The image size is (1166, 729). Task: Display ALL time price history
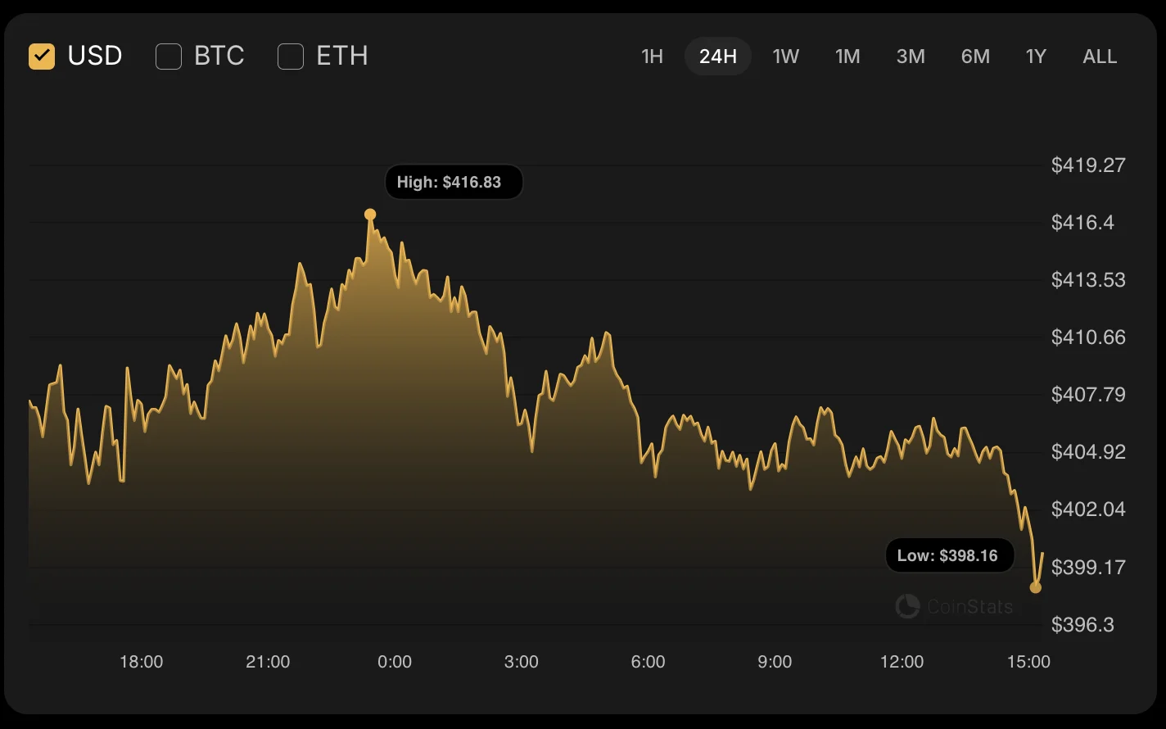(x=1100, y=57)
